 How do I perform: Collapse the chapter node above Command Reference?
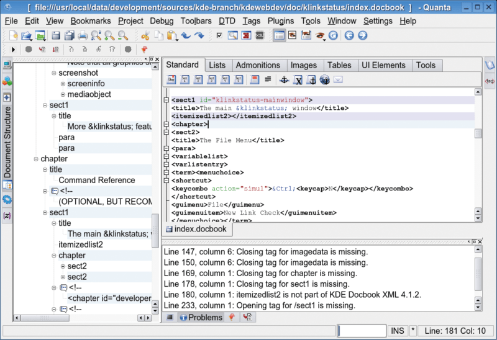[36, 159]
